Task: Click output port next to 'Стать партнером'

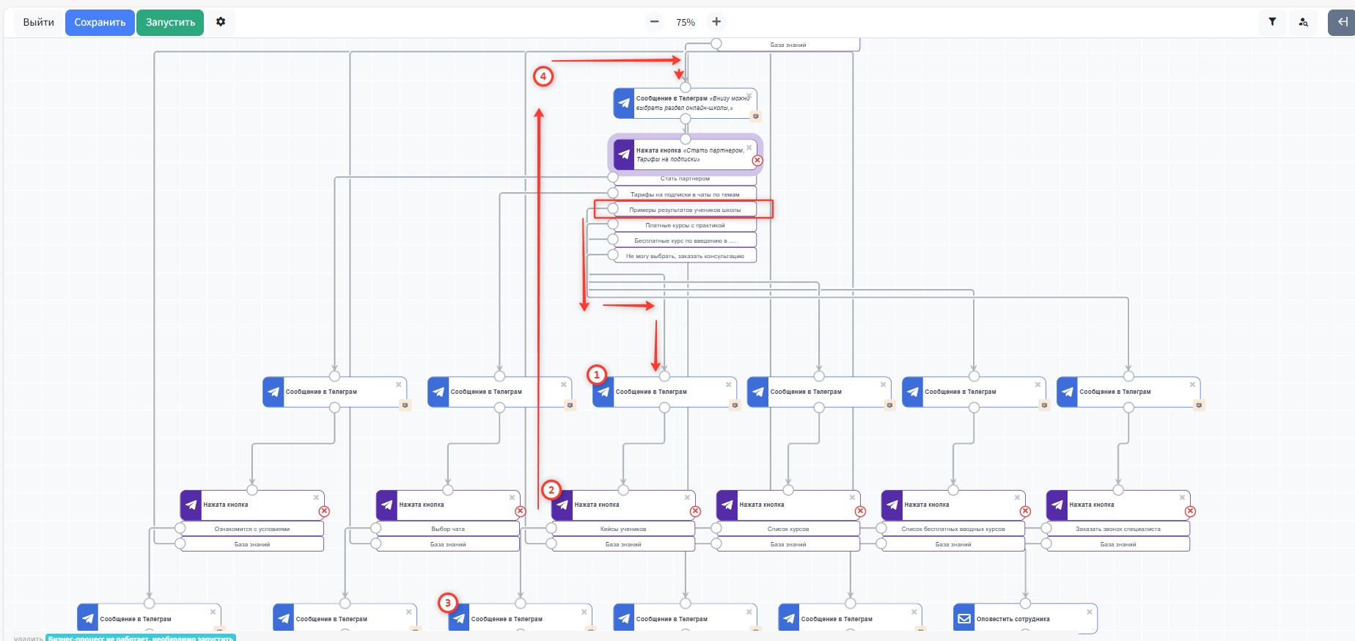Action: (613, 177)
